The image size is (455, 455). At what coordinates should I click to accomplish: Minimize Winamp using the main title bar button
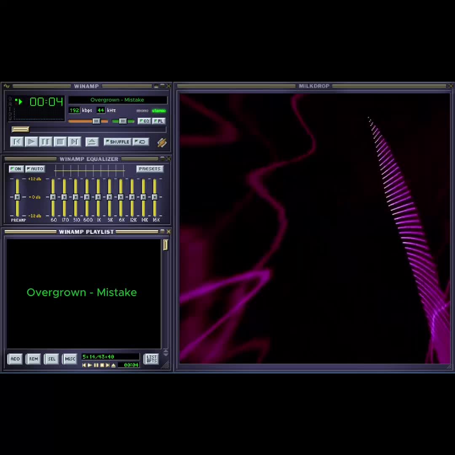click(156, 86)
